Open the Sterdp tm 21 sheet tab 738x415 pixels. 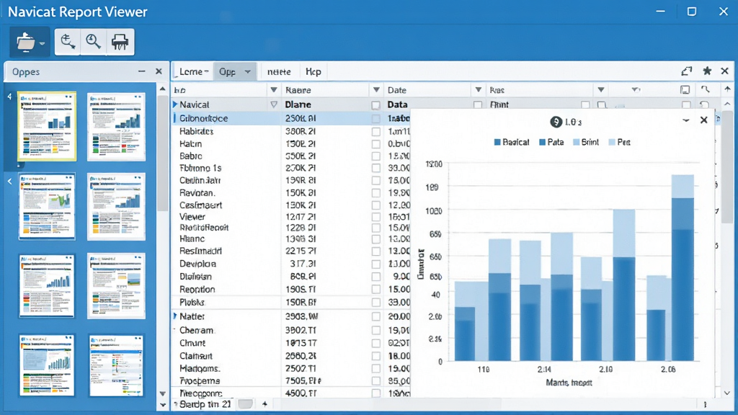click(205, 403)
